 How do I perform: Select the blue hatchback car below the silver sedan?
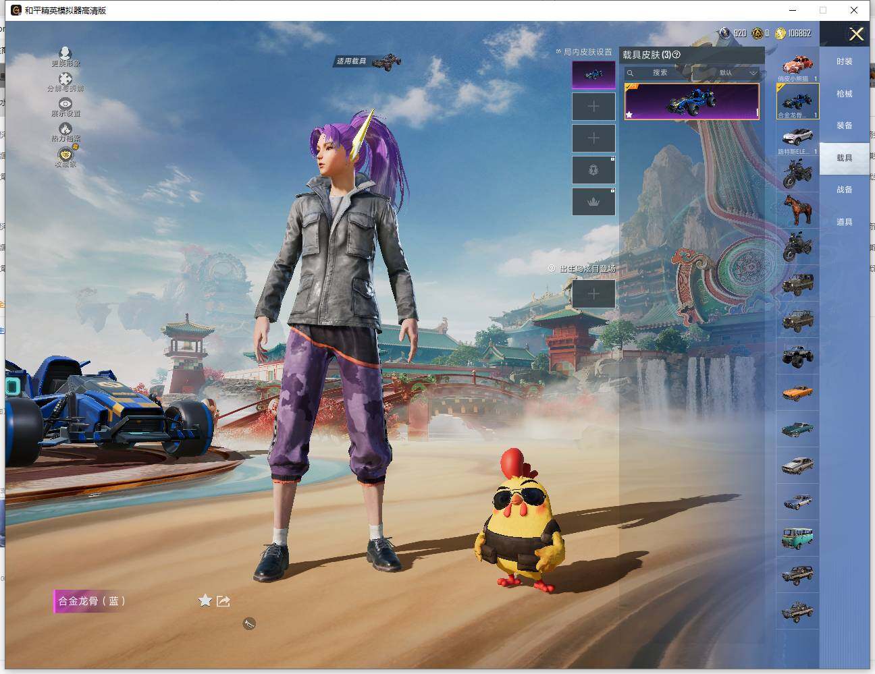(x=797, y=501)
